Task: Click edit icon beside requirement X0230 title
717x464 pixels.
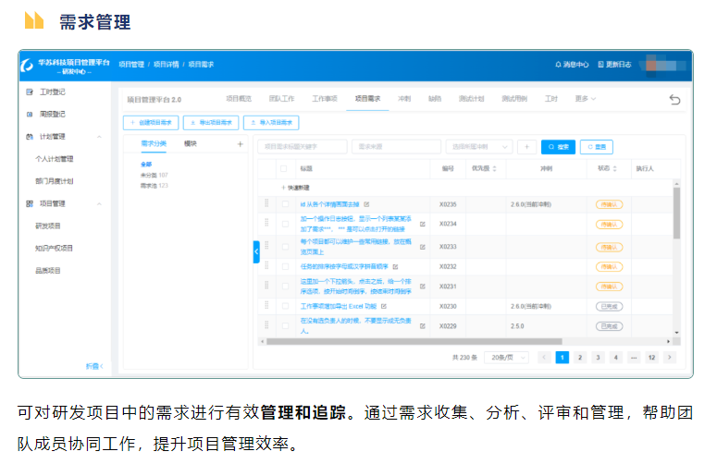Action: [x=383, y=306]
